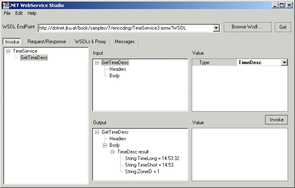Switch to the Request/Response tab
Viewport: 295px width, 188px height.
(46, 42)
